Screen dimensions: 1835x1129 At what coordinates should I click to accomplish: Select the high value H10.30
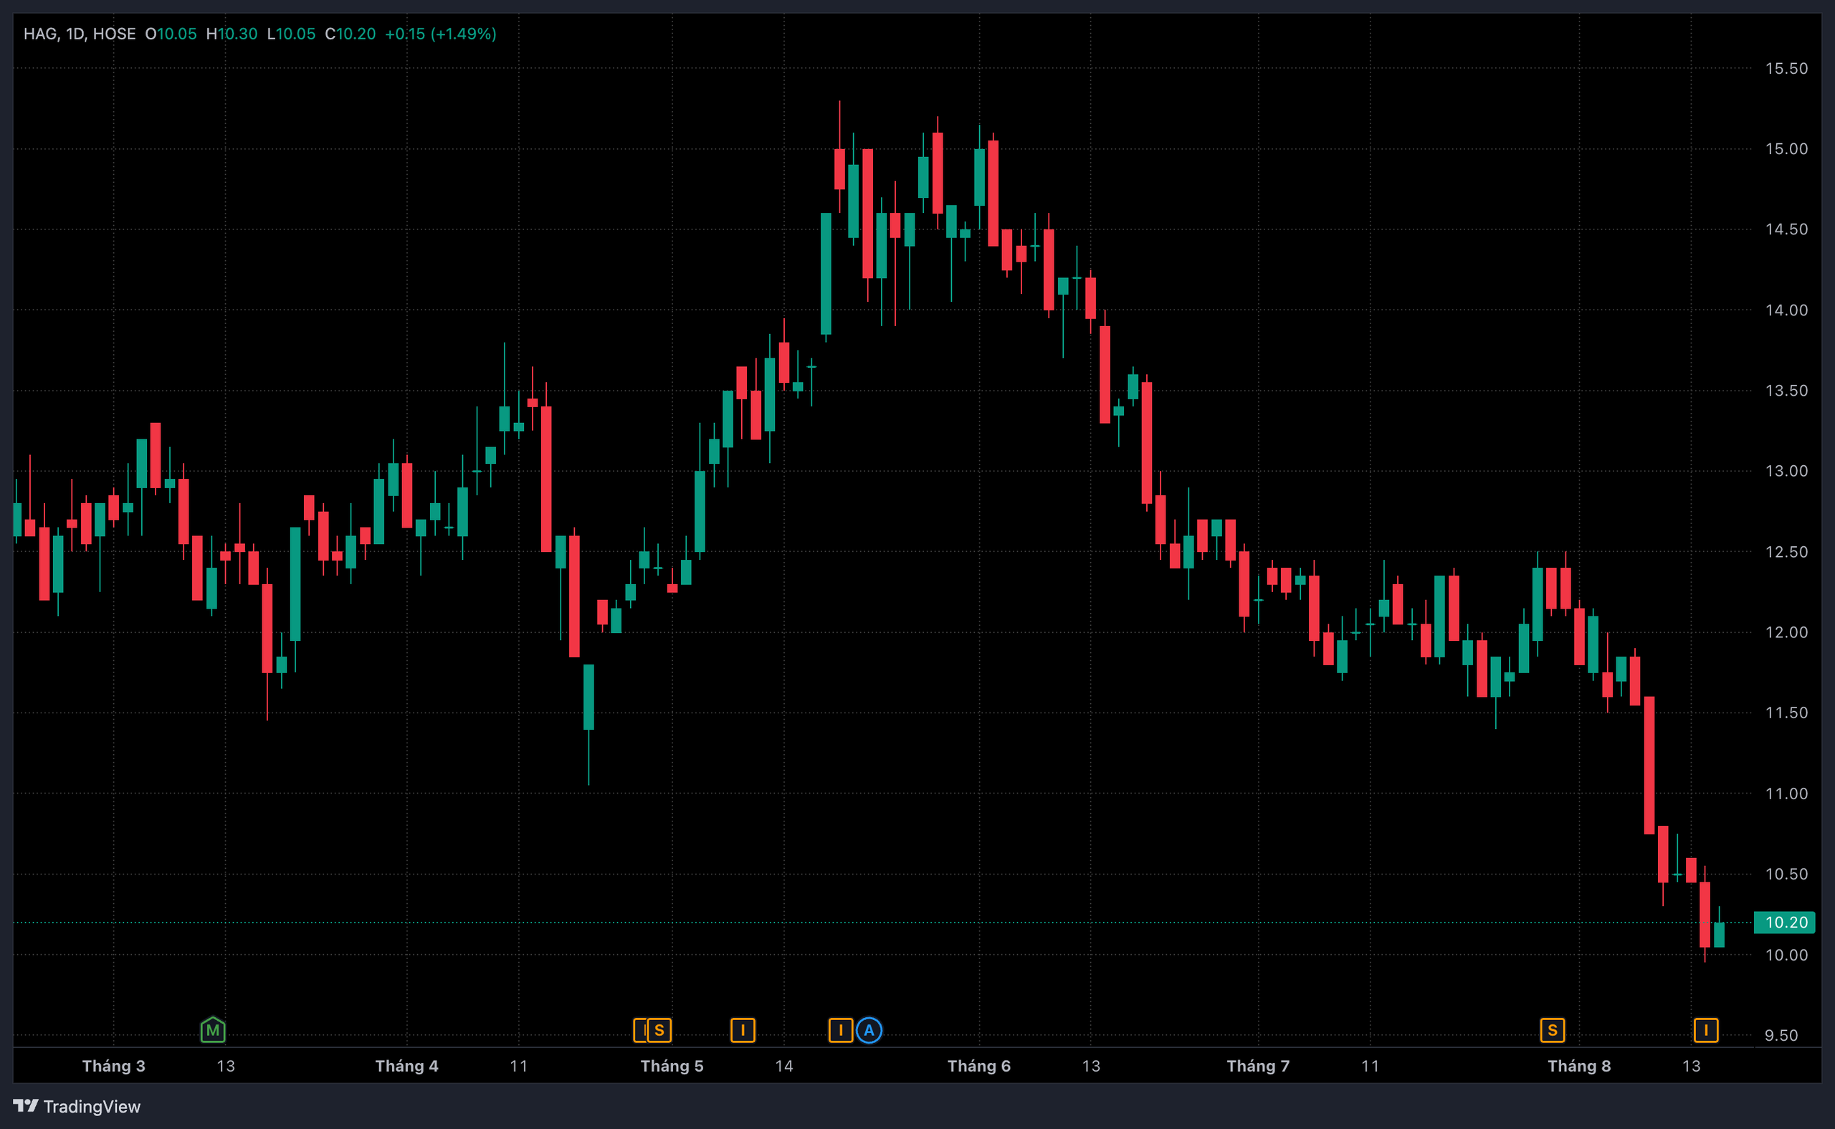coord(232,34)
